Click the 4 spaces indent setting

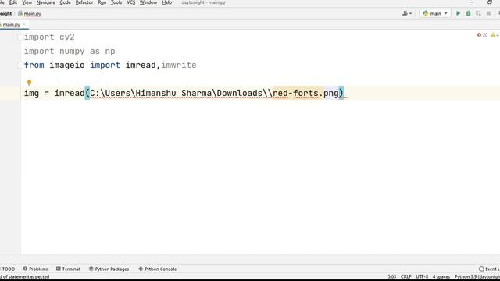click(441, 276)
